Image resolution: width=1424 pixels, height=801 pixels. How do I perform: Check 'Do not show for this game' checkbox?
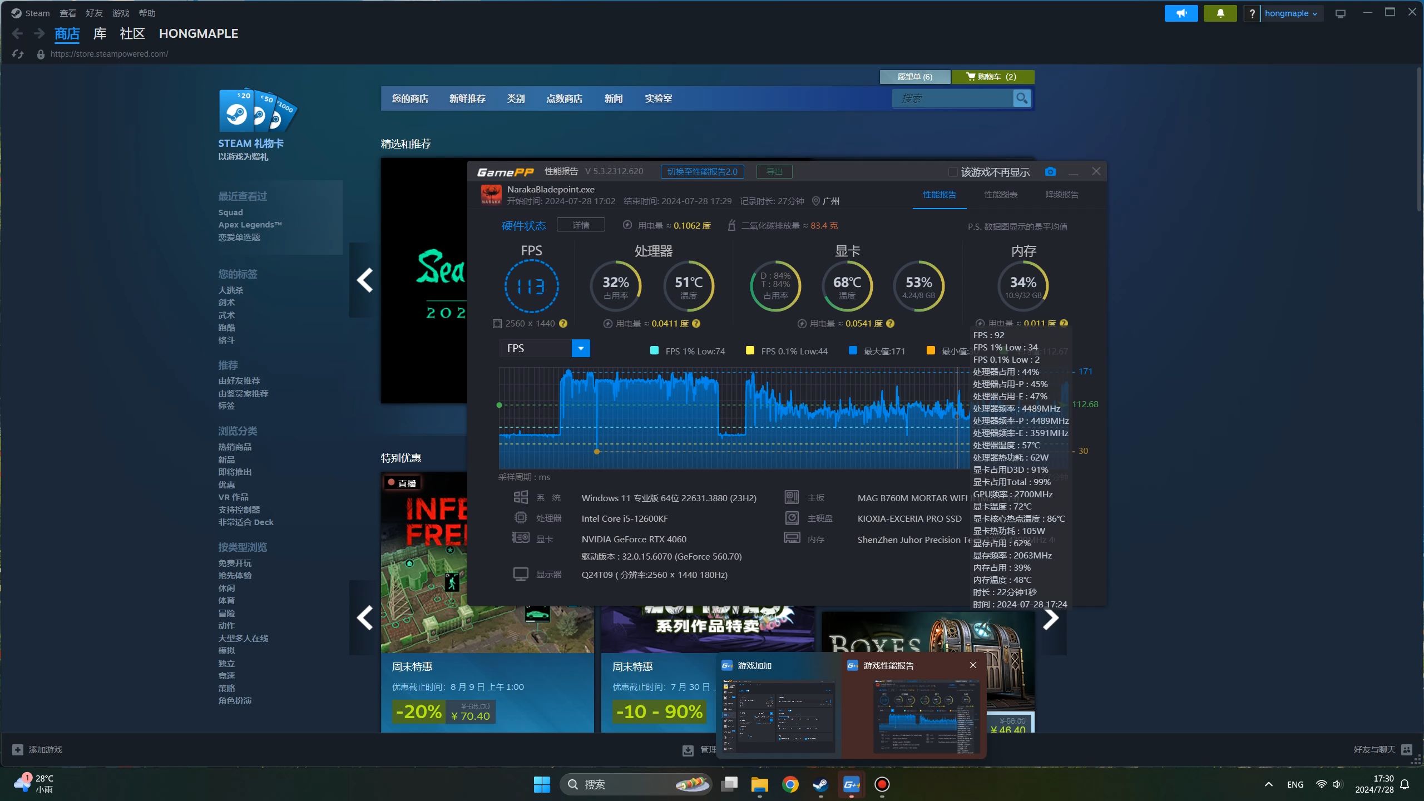952,172
